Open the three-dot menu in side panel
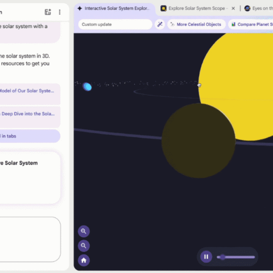 60,12
